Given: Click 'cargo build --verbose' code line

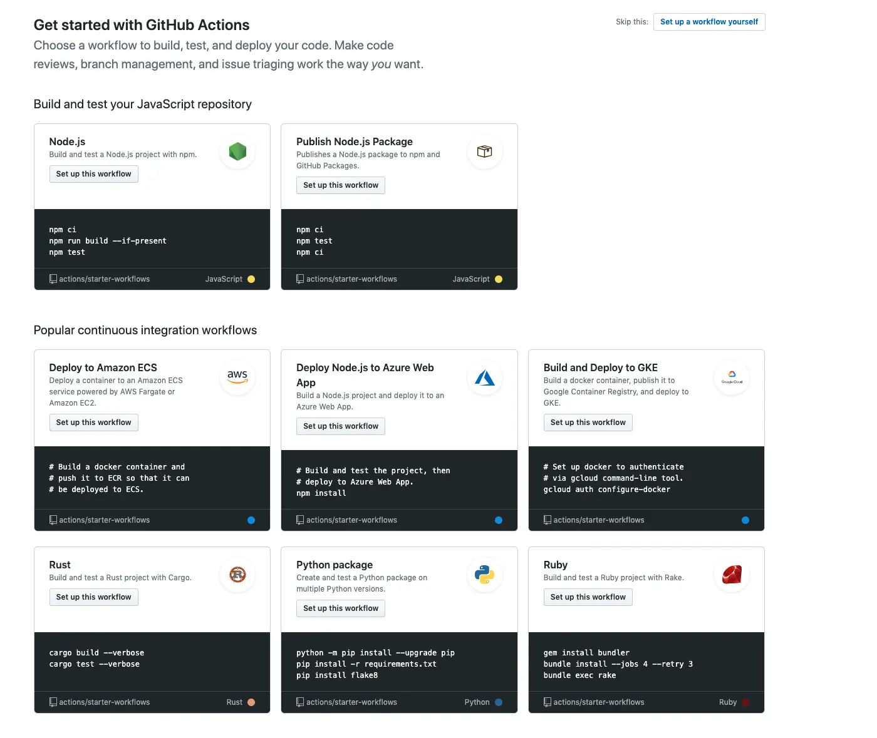Looking at the screenshot, I should 97,653.
